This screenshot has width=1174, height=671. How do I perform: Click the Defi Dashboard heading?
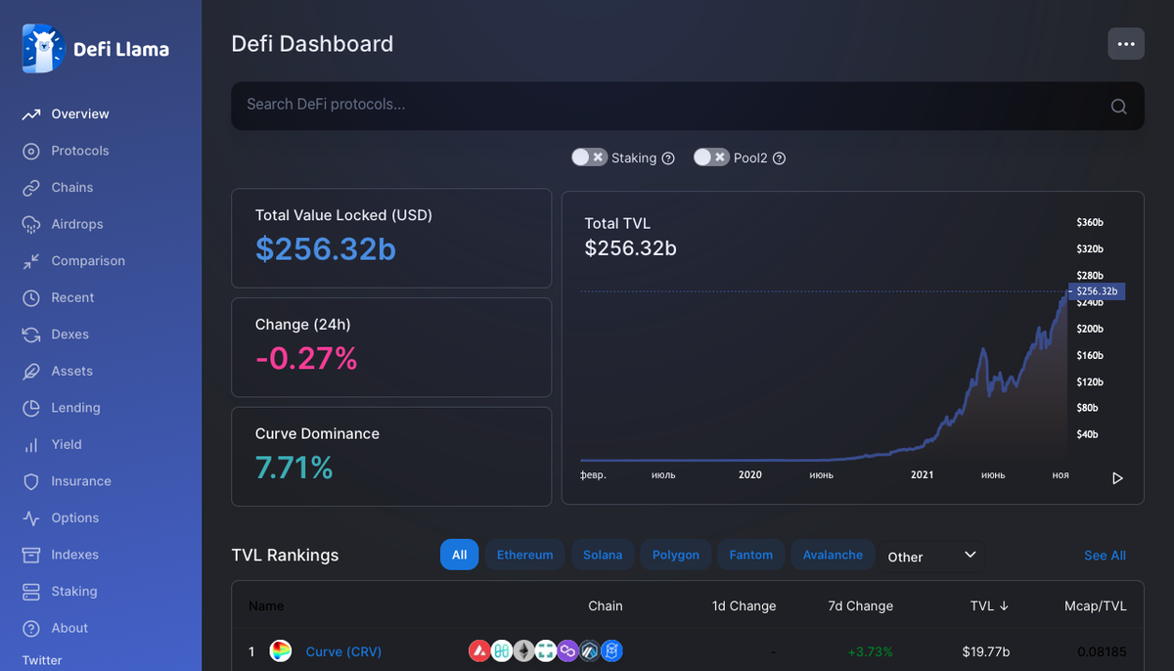pyautogui.click(x=312, y=44)
